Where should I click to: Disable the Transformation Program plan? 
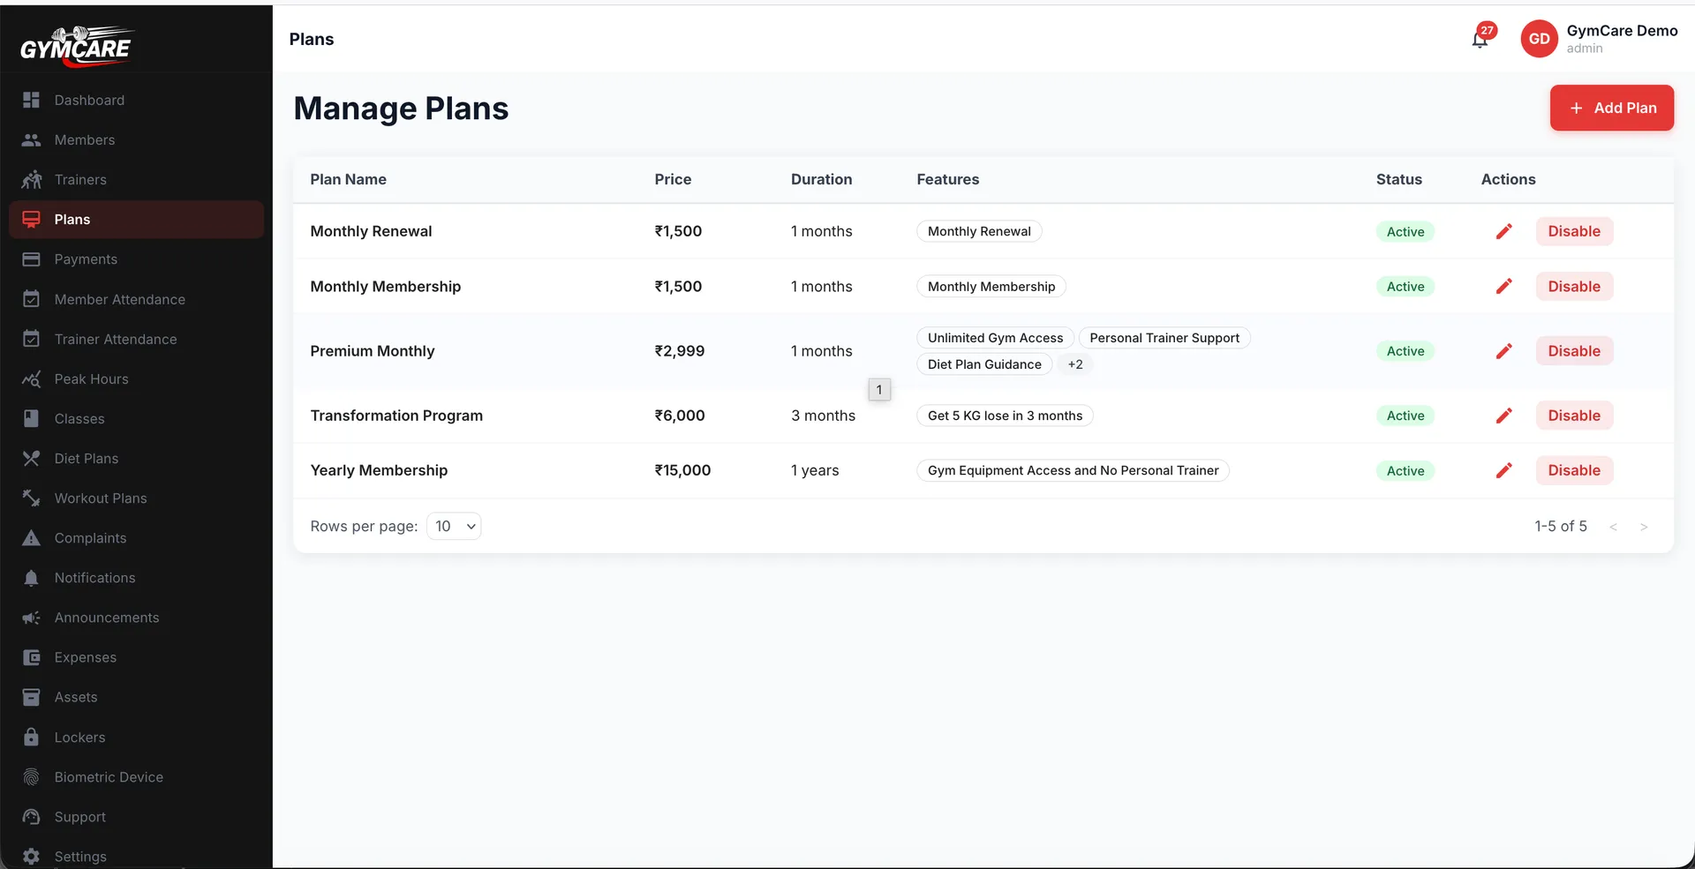[x=1574, y=416]
